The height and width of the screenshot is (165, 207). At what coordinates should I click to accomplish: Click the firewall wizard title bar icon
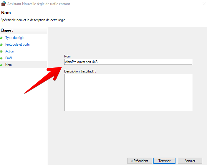tap(4, 4)
